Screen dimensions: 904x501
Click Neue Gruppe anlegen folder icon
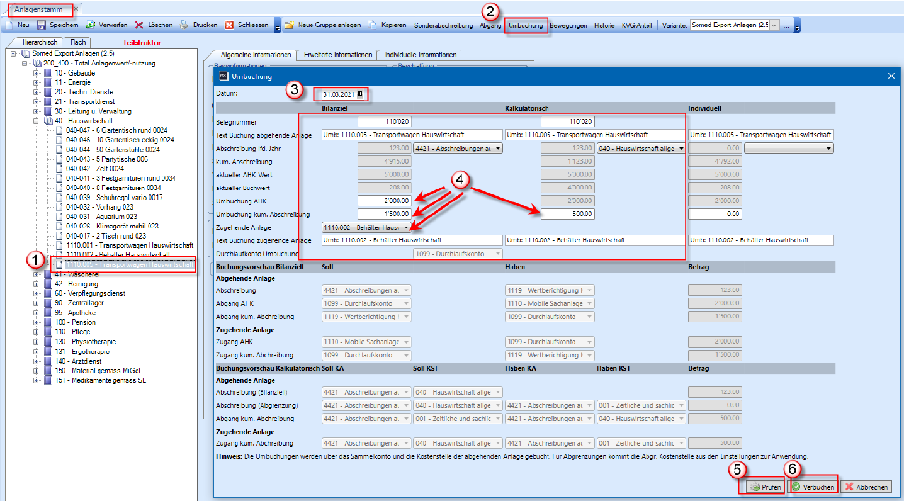pyautogui.click(x=290, y=25)
